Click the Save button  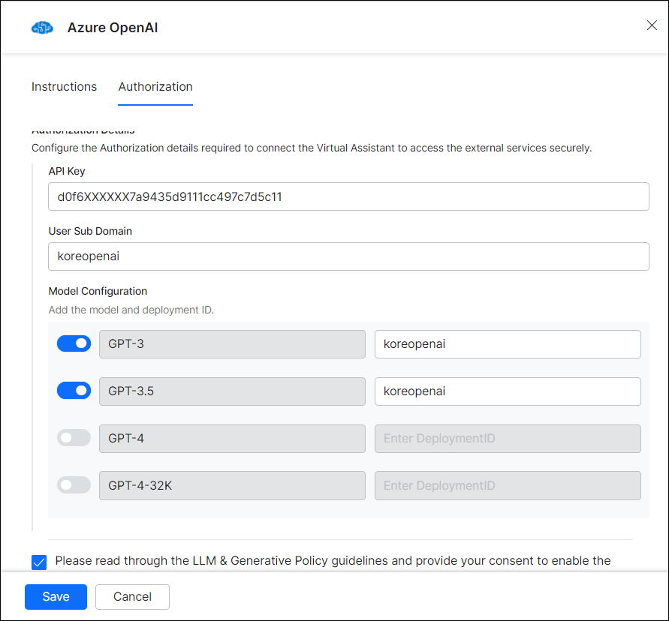point(55,596)
